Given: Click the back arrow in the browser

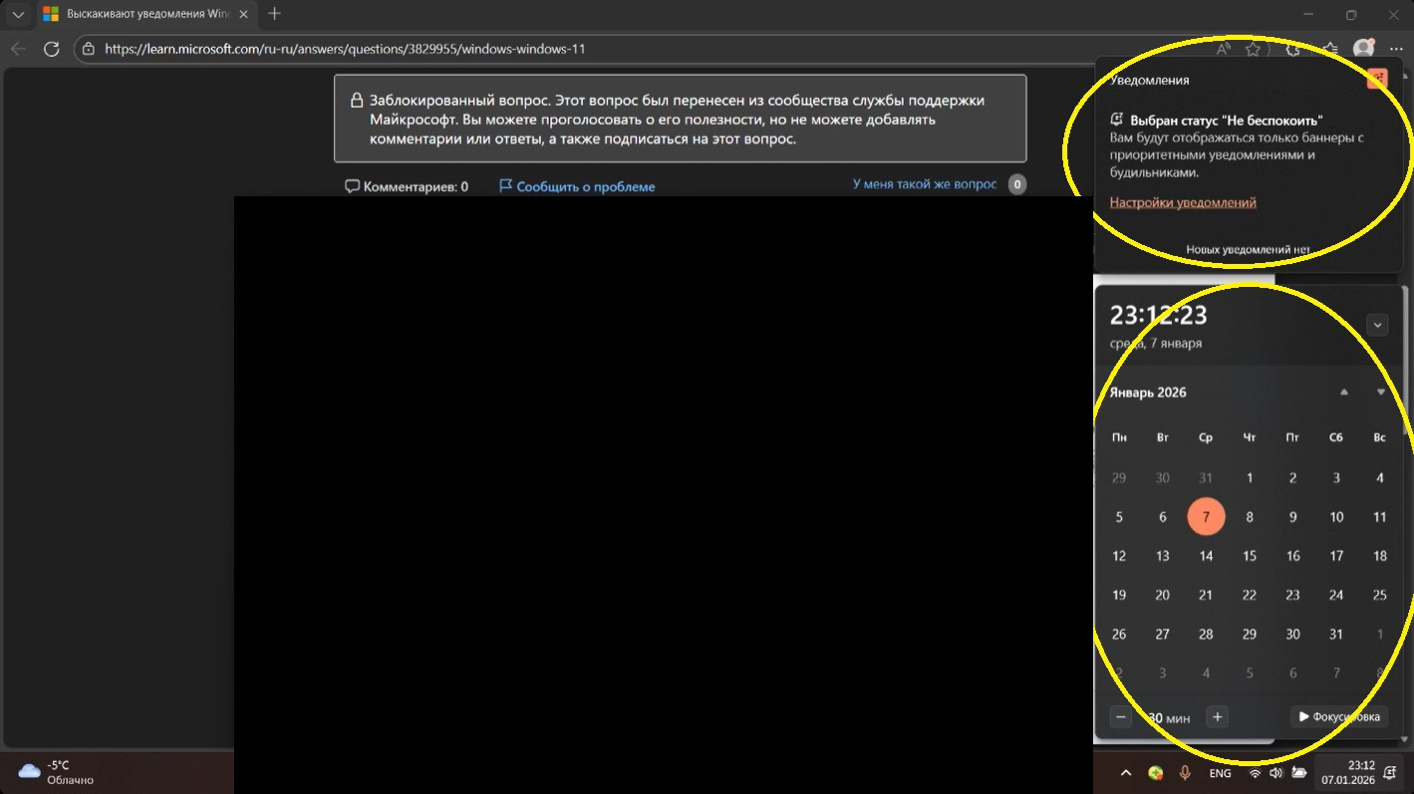Looking at the screenshot, I should point(18,48).
